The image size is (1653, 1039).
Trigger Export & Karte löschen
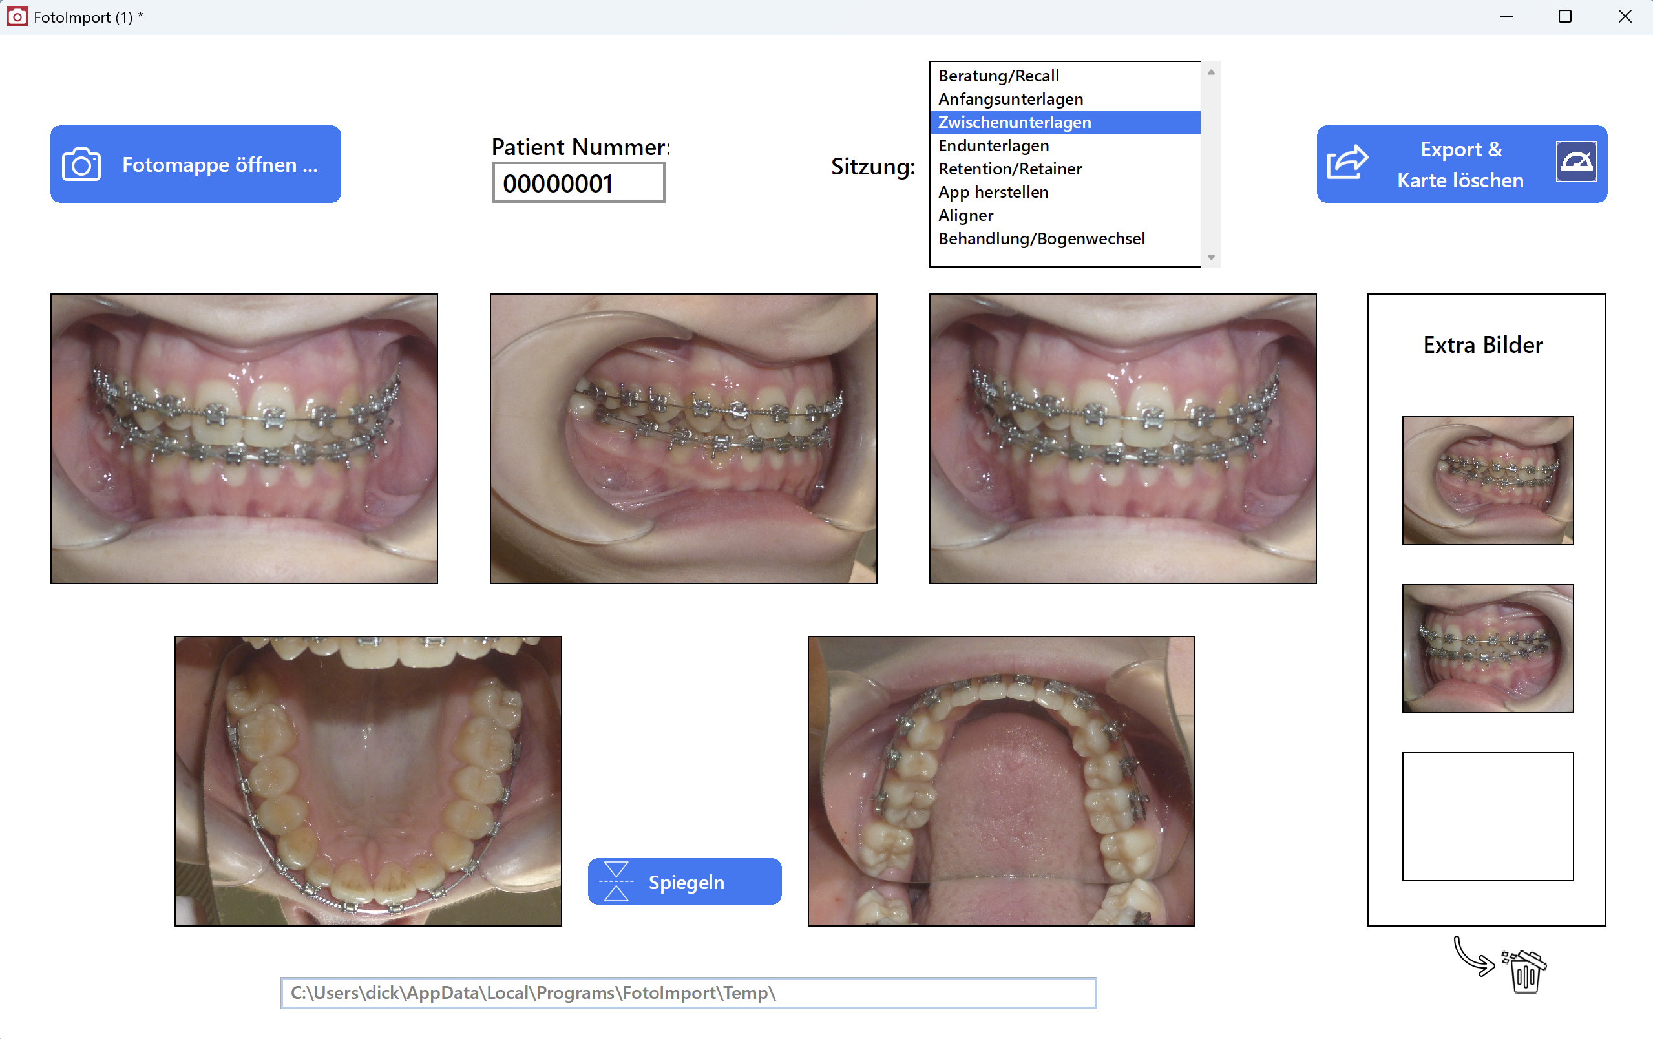point(1460,164)
